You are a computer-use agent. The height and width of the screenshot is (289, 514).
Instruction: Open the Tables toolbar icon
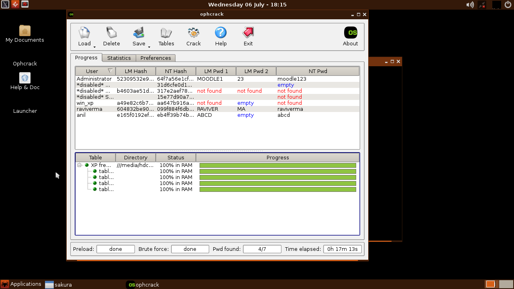[166, 37]
